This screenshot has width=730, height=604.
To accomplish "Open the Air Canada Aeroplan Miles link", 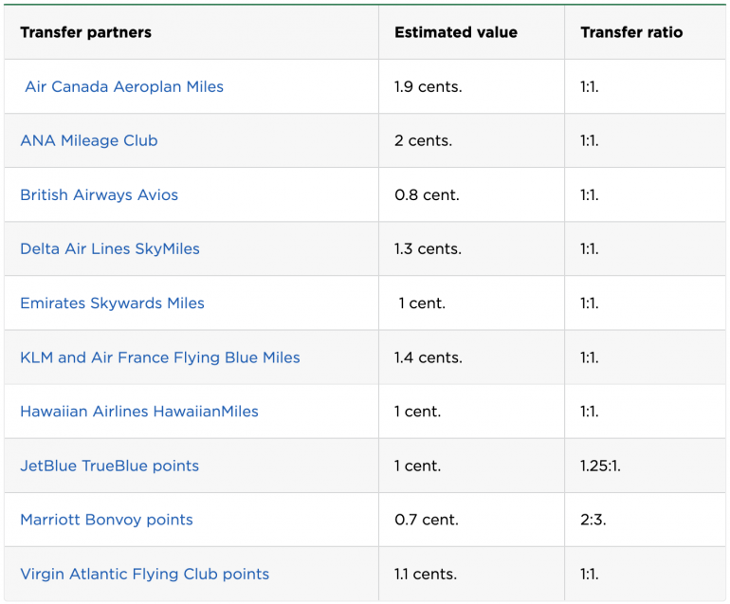I will (124, 86).
